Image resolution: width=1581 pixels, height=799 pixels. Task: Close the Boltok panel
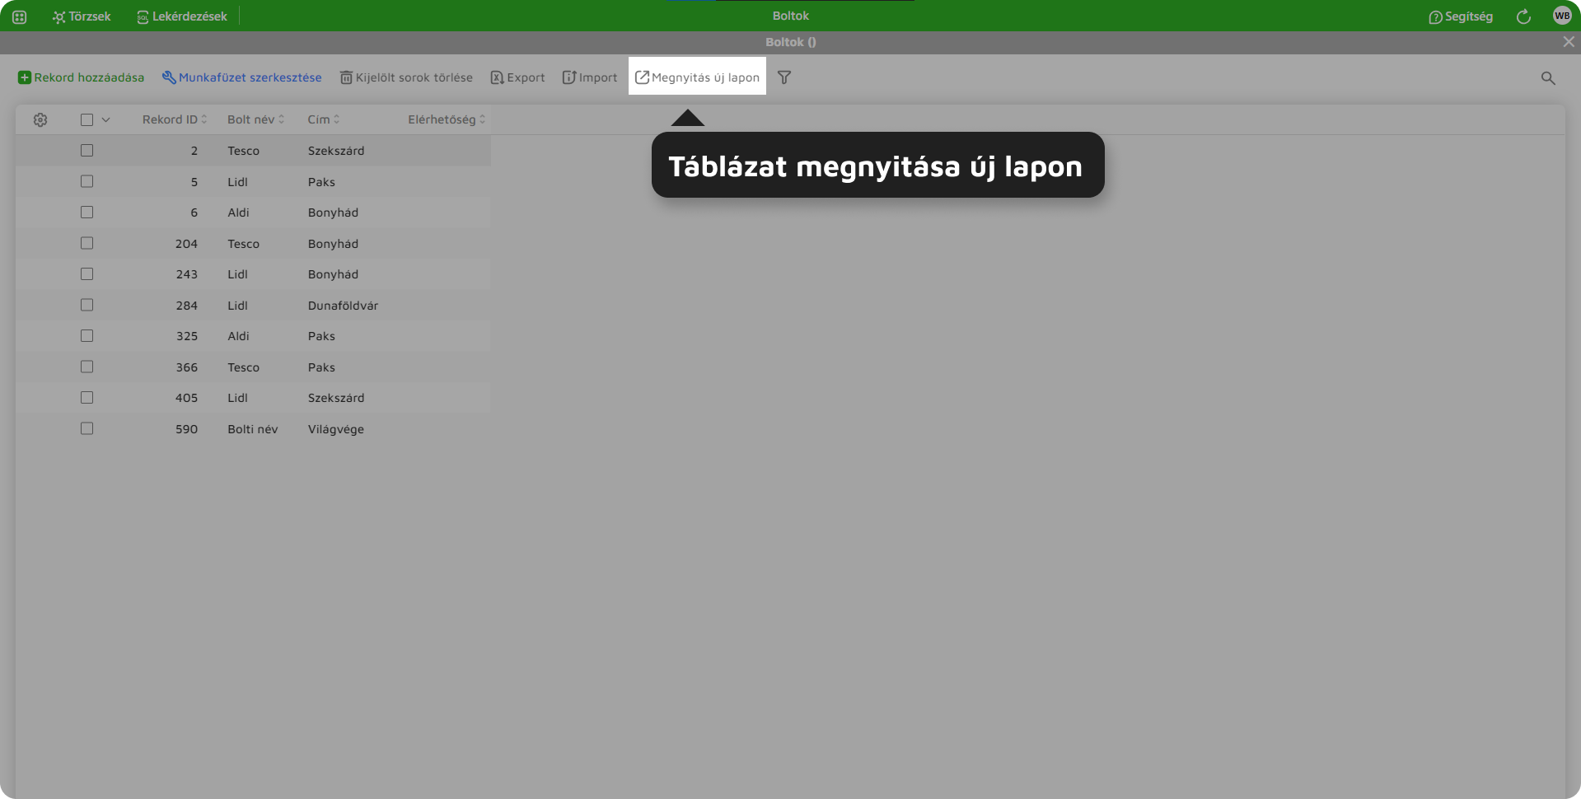pyautogui.click(x=1569, y=42)
